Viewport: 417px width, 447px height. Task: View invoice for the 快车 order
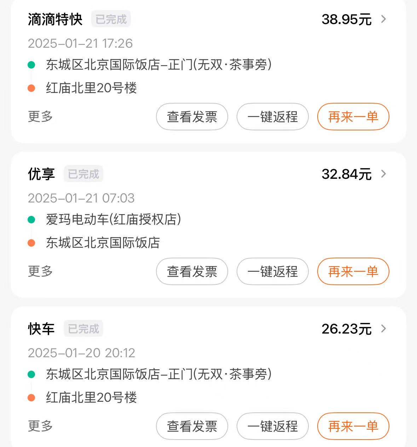(192, 426)
